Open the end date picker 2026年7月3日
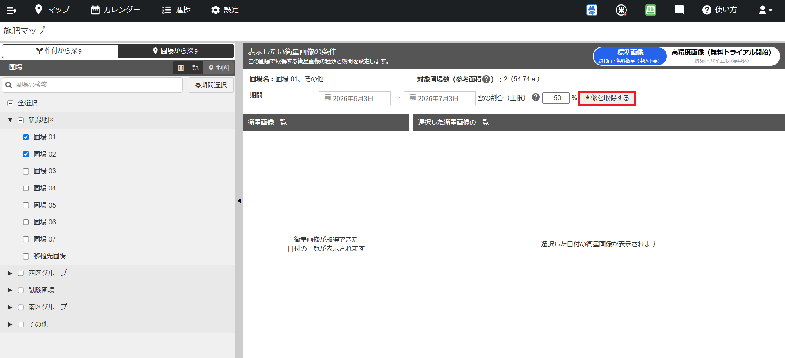Image resolution: width=785 pixels, height=358 pixels. pos(440,98)
